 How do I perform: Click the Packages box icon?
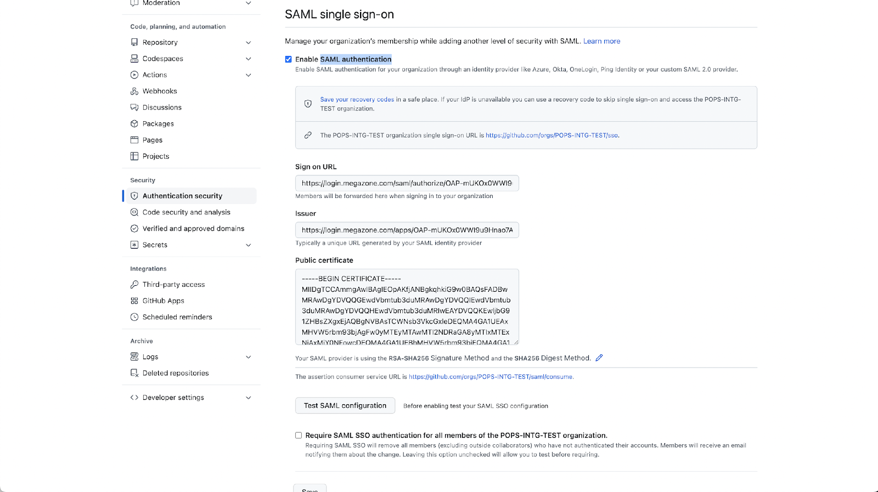click(134, 124)
